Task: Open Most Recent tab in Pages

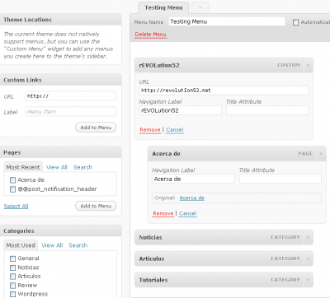Action: click(x=23, y=167)
